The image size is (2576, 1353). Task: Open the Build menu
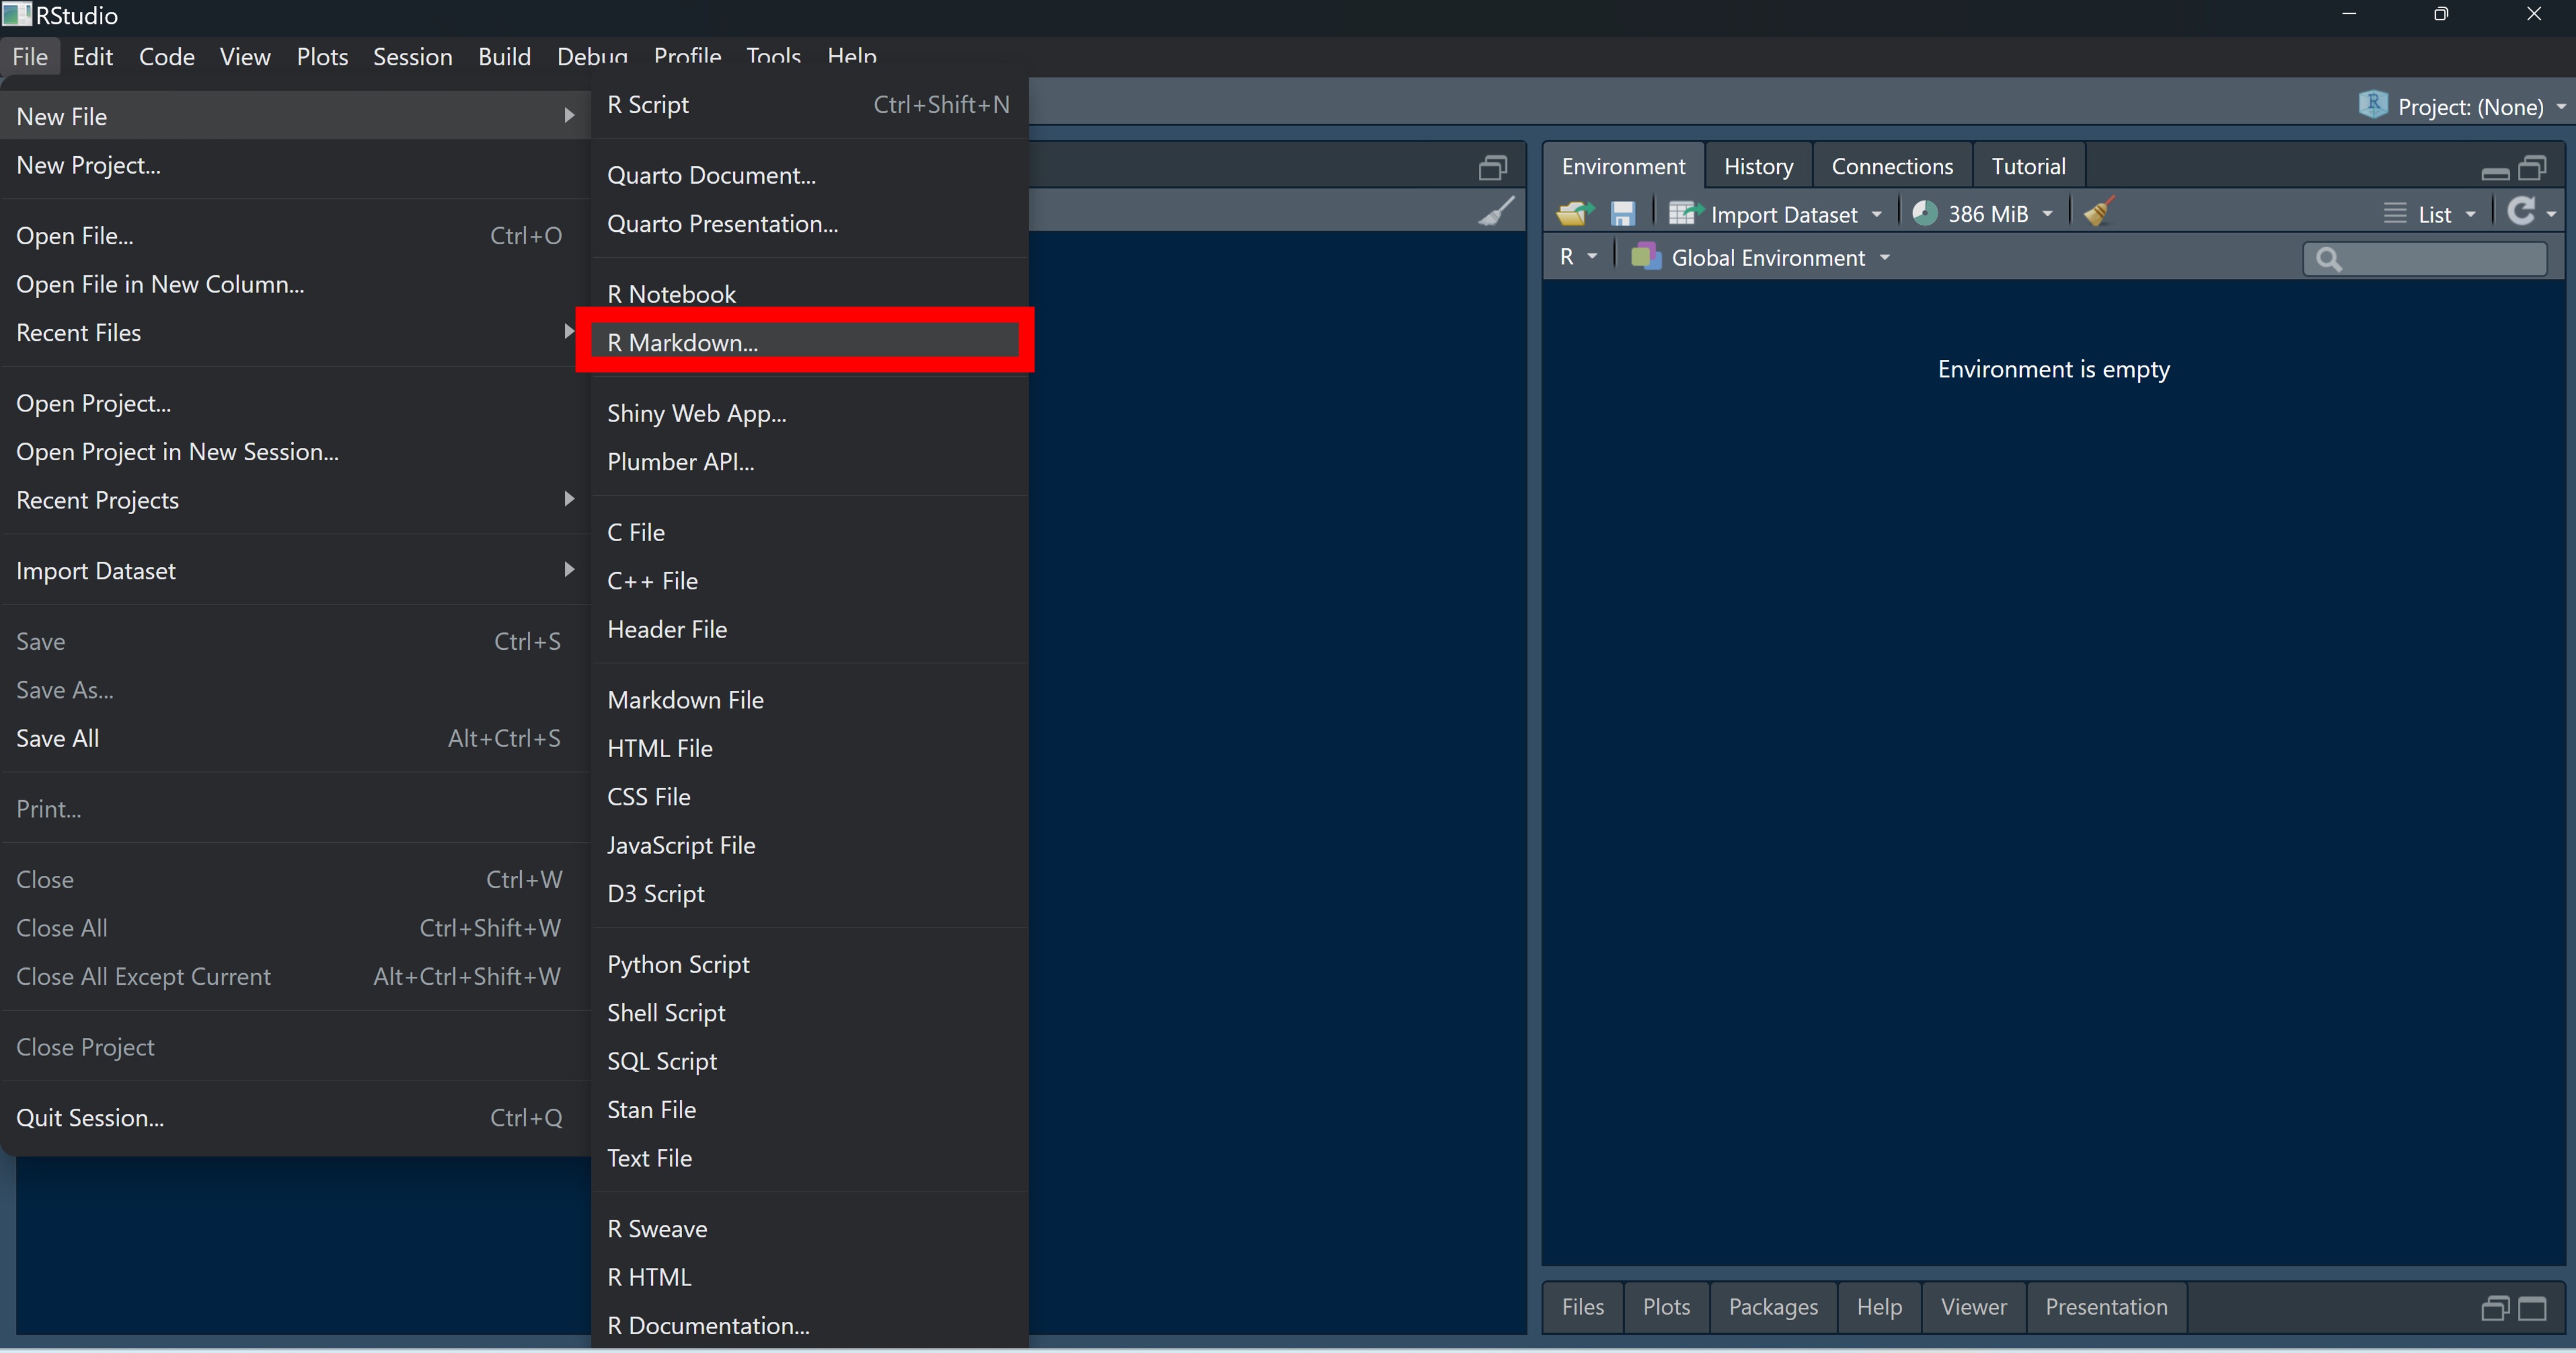504,56
